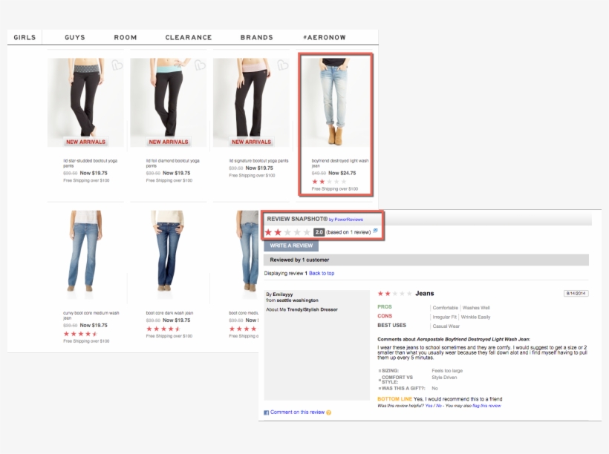The image size is (609, 454).
Task: Click the 'Wrinkle Easily' cons tag
Action: [476, 317]
